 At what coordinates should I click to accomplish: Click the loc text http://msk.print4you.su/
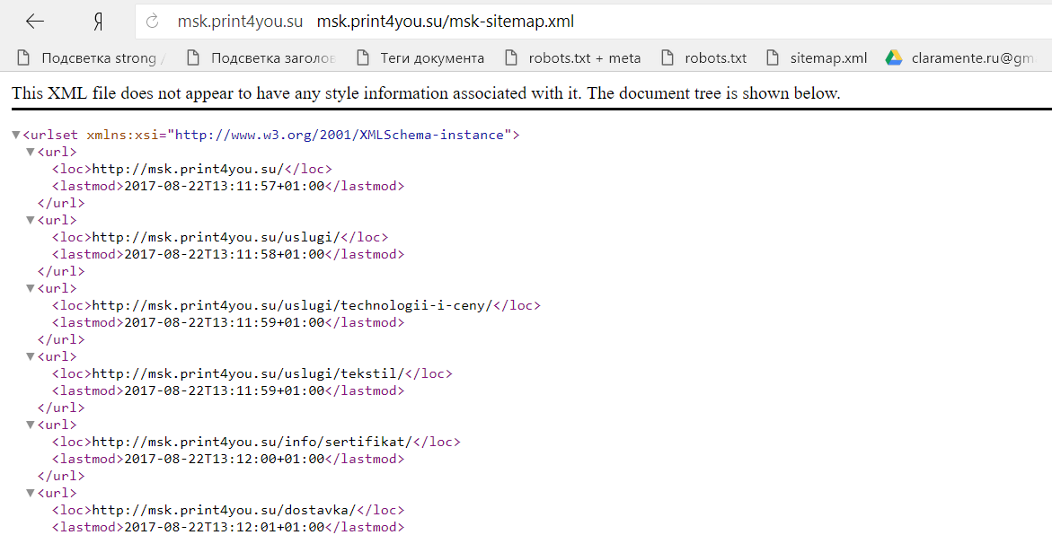click(188, 169)
